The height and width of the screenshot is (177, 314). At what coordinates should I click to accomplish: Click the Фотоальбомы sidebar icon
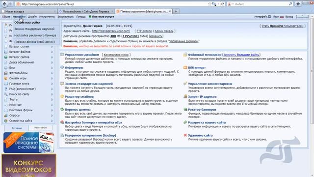pyautogui.click(x=6, y=73)
